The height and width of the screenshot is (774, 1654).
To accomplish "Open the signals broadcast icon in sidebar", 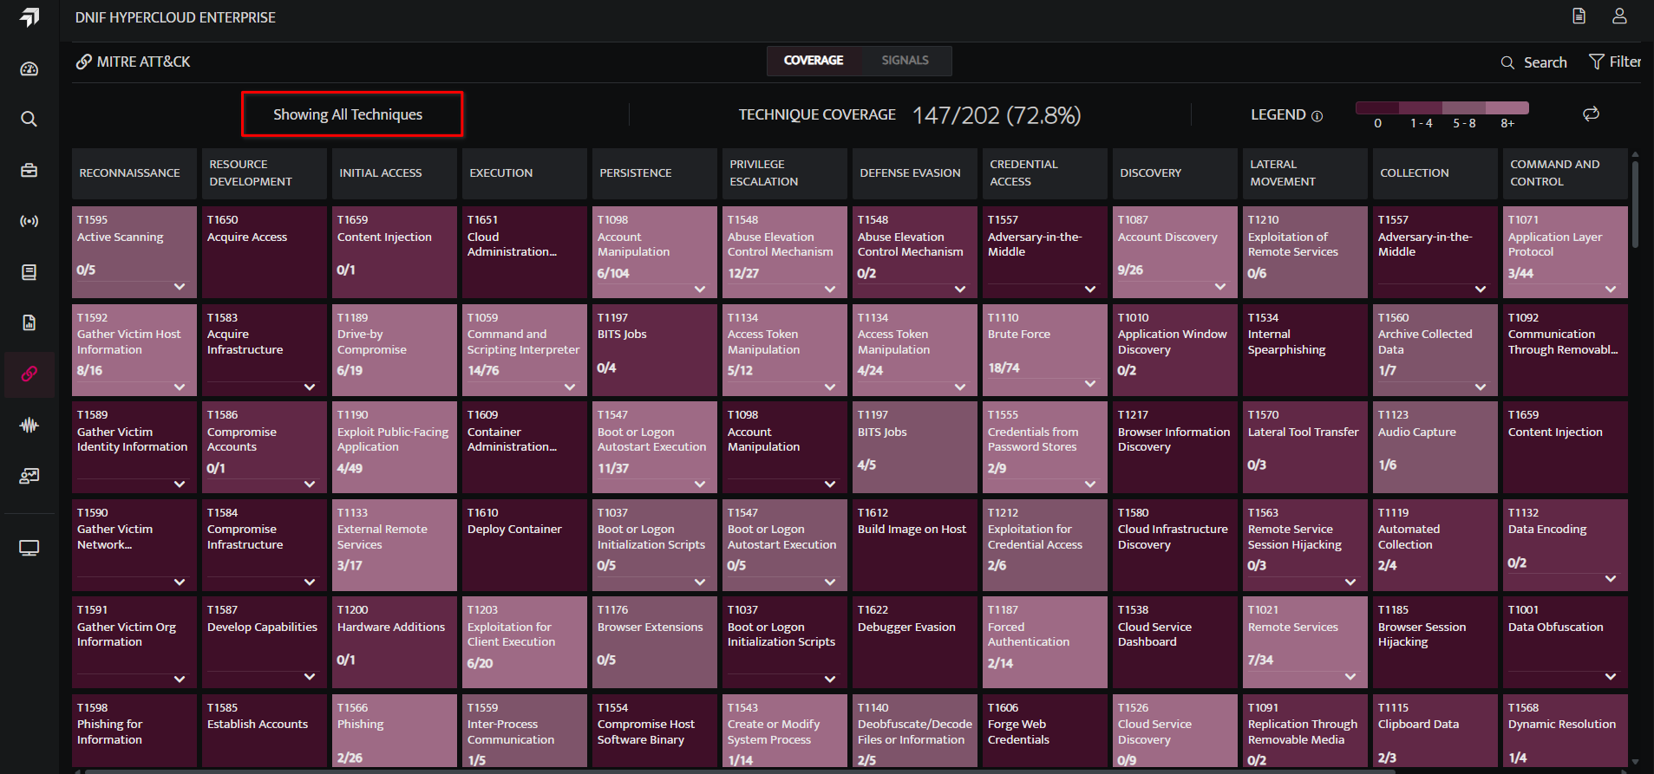I will click(29, 221).
